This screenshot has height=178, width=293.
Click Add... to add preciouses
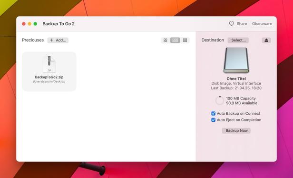[x=58, y=40]
